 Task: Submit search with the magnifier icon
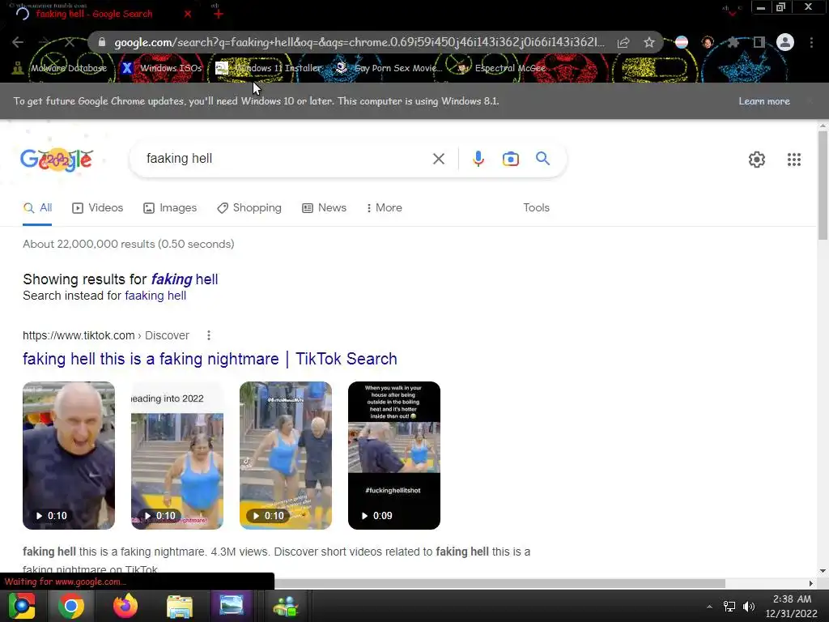click(542, 158)
